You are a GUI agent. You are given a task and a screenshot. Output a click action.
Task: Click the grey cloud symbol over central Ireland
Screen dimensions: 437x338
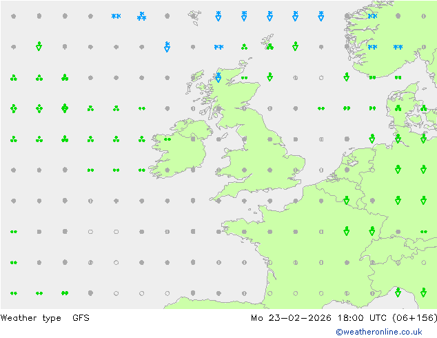click(193, 139)
